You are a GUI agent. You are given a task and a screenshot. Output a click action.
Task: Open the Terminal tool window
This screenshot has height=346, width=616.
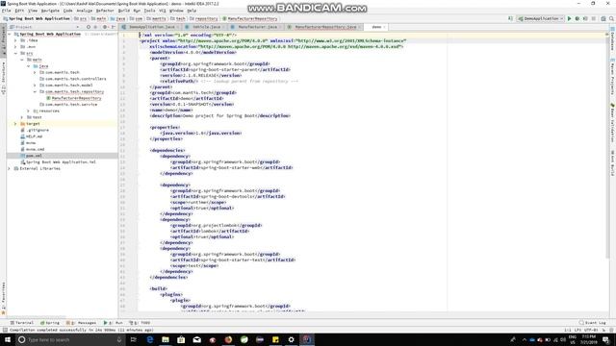21,323
